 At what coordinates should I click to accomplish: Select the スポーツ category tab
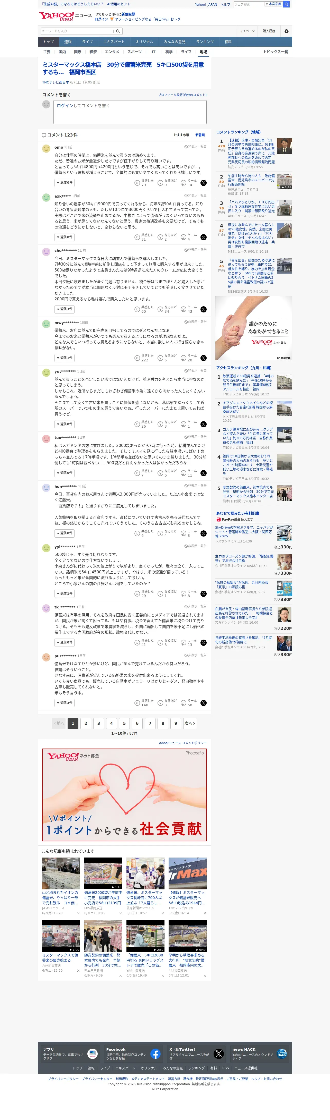[134, 52]
